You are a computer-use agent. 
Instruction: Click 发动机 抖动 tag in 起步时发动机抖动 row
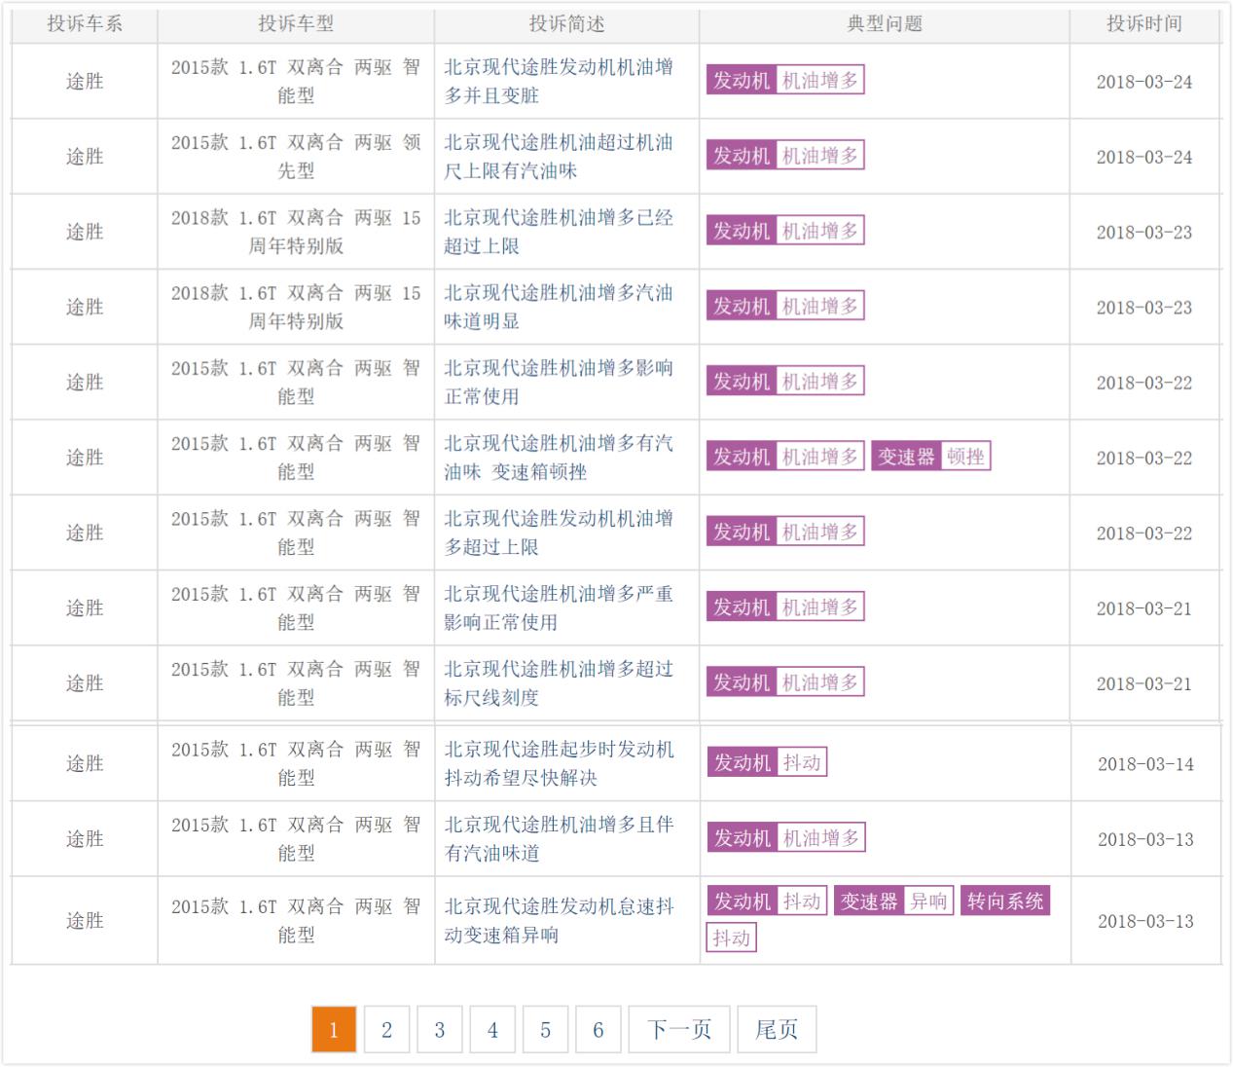click(x=767, y=762)
